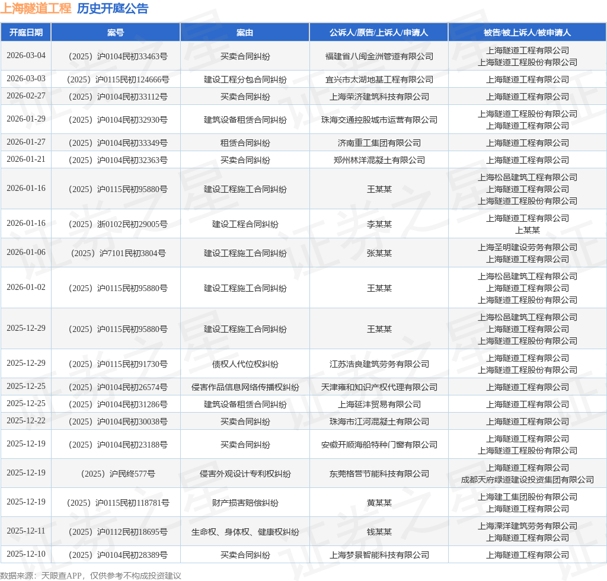This screenshot has width=607, height=581.
Task: Select the 公诉人/原告/上诉人/申请人 column header
Action: [379, 33]
